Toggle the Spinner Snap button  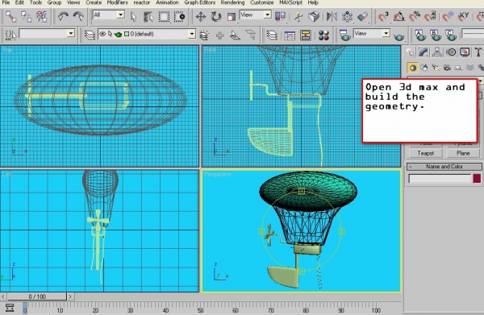point(430,16)
